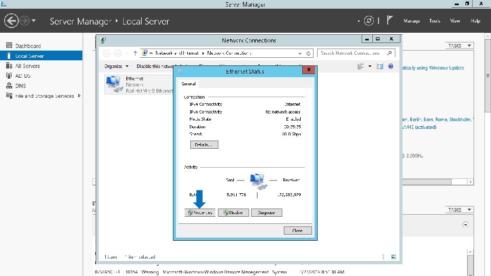
Task: Refresh Server Manager with circular arrows icon
Action: tap(369, 21)
